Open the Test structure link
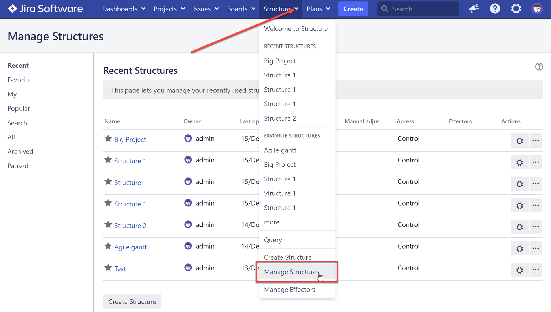This screenshot has height=312, width=551. [x=120, y=269]
